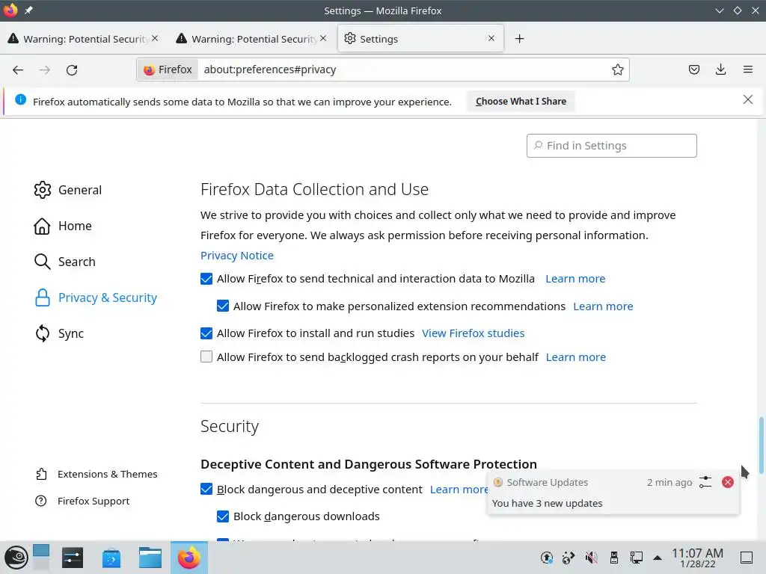Open a new tab with the plus icon
Image resolution: width=766 pixels, height=574 pixels.
click(519, 39)
